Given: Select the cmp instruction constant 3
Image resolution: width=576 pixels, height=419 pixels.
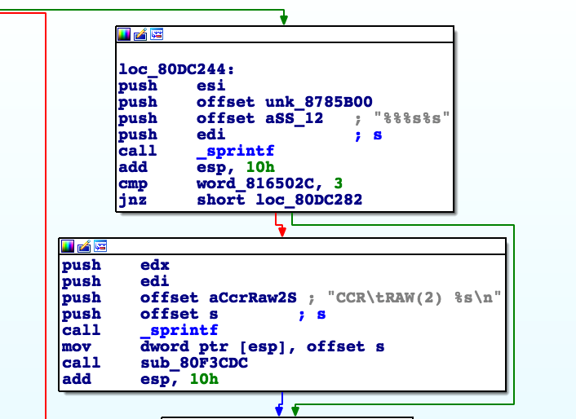Looking at the screenshot, I should tap(339, 183).
